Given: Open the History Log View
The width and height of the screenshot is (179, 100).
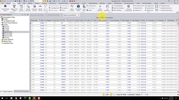Looking at the screenshot, I should [21, 8].
